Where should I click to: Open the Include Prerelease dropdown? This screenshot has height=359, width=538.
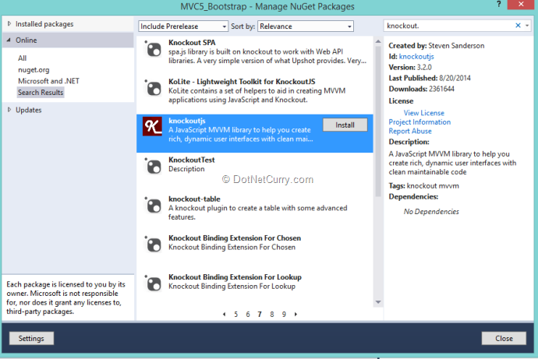[183, 26]
